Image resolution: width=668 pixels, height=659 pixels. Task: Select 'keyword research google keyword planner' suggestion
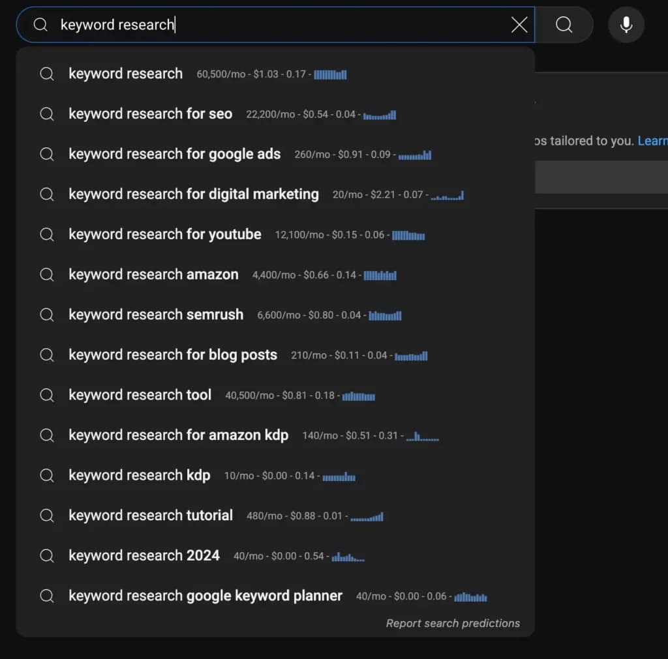[x=205, y=596]
